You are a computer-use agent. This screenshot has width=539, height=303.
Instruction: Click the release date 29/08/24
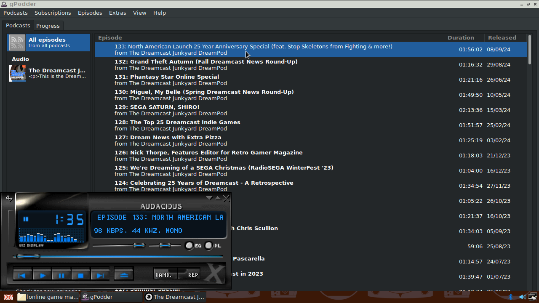tap(499, 65)
